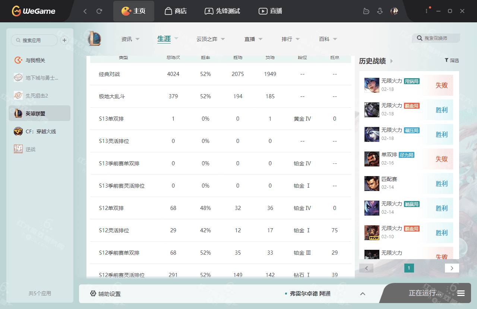
Task: Select the 经典对战 row
Action: 221,74
